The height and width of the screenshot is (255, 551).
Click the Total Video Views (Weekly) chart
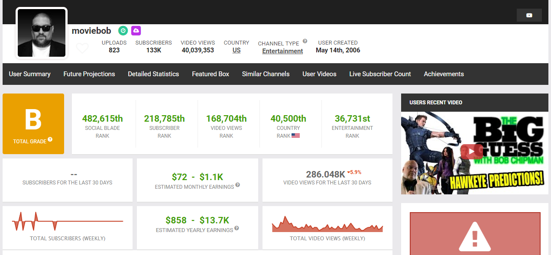[x=327, y=223]
